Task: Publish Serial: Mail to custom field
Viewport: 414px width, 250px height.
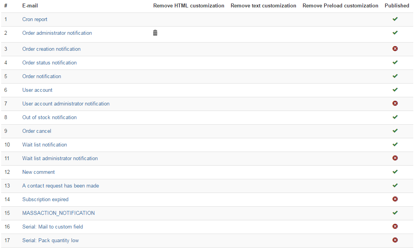Action: [395, 227]
